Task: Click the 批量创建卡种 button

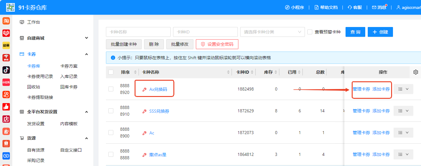Action: point(123,44)
